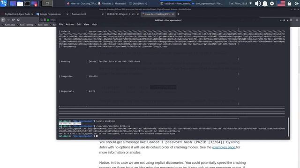Open the Kali Tools bookmark

pyautogui.click(x=41, y=25)
